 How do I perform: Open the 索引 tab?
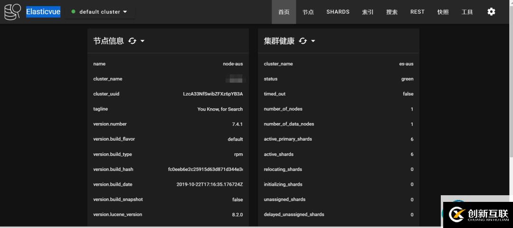[368, 12]
